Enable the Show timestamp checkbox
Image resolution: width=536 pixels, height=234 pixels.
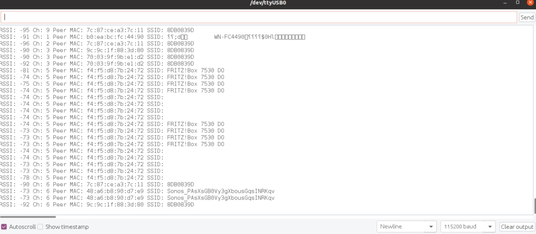pos(40,227)
